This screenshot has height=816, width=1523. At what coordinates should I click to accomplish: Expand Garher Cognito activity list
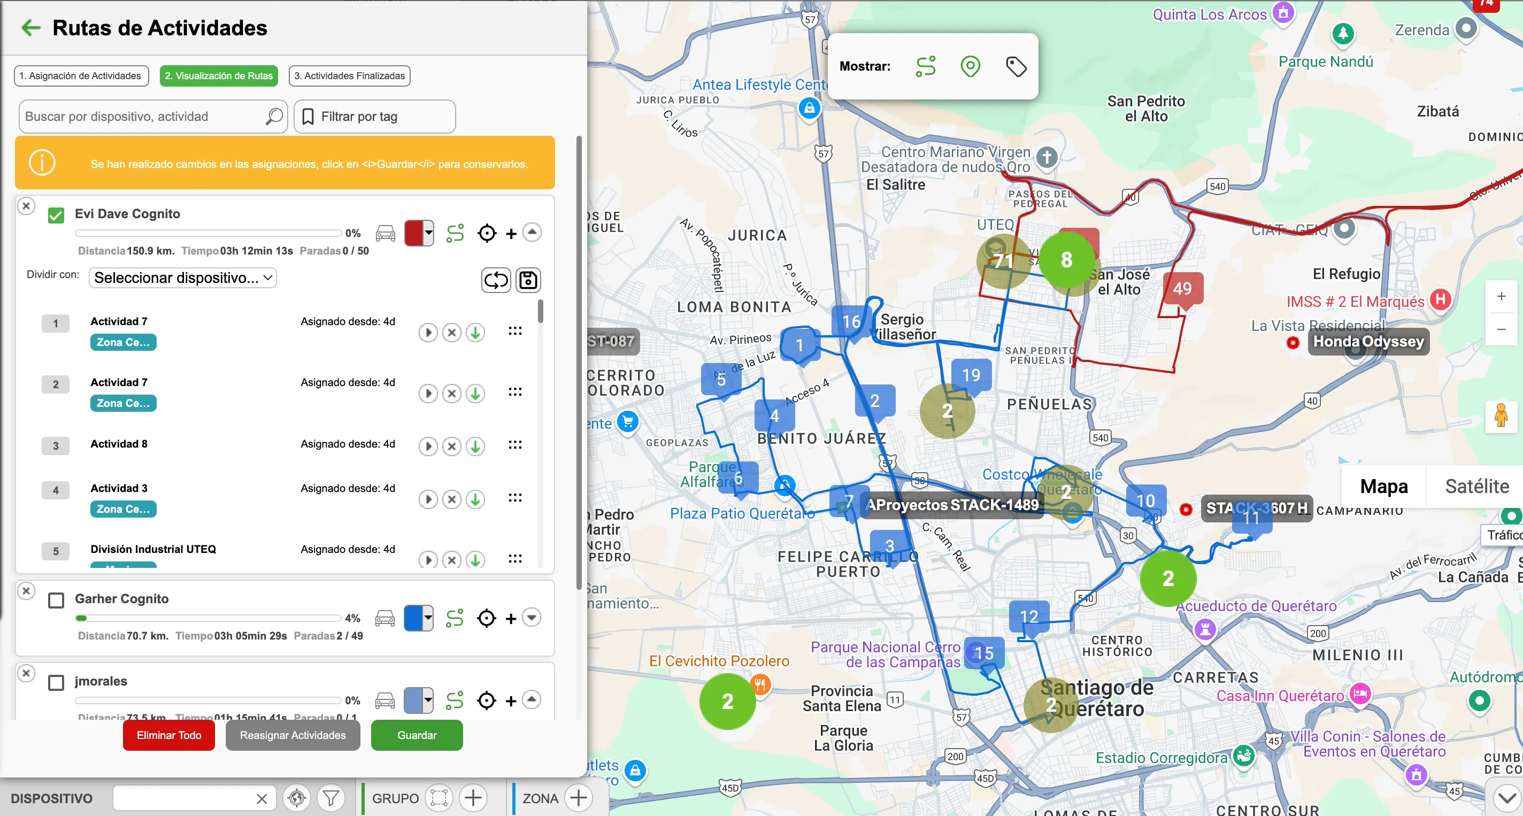[x=532, y=617]
